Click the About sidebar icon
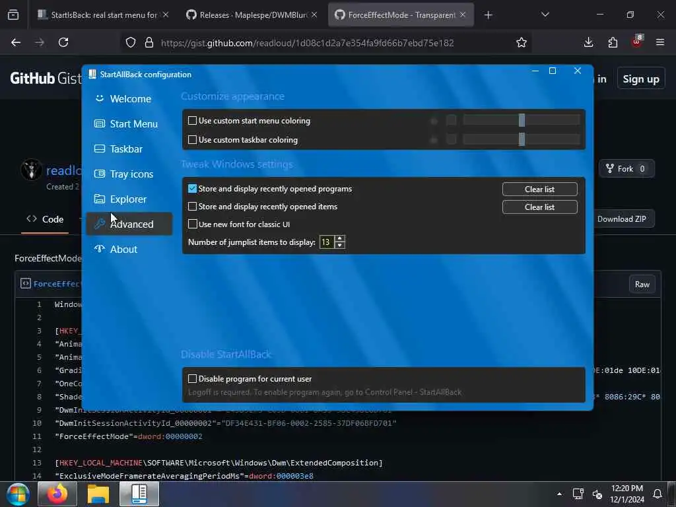 [x=100, y=249]
